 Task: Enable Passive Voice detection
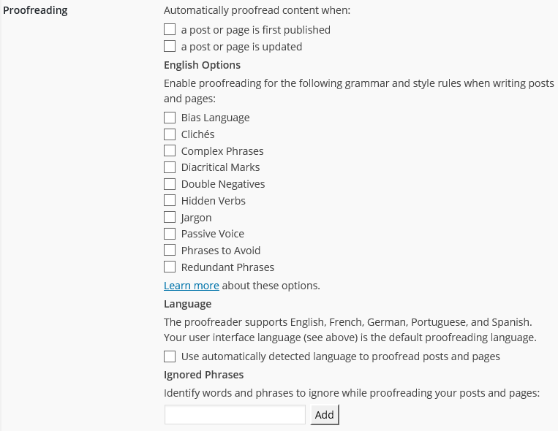[x=170, y=234]
